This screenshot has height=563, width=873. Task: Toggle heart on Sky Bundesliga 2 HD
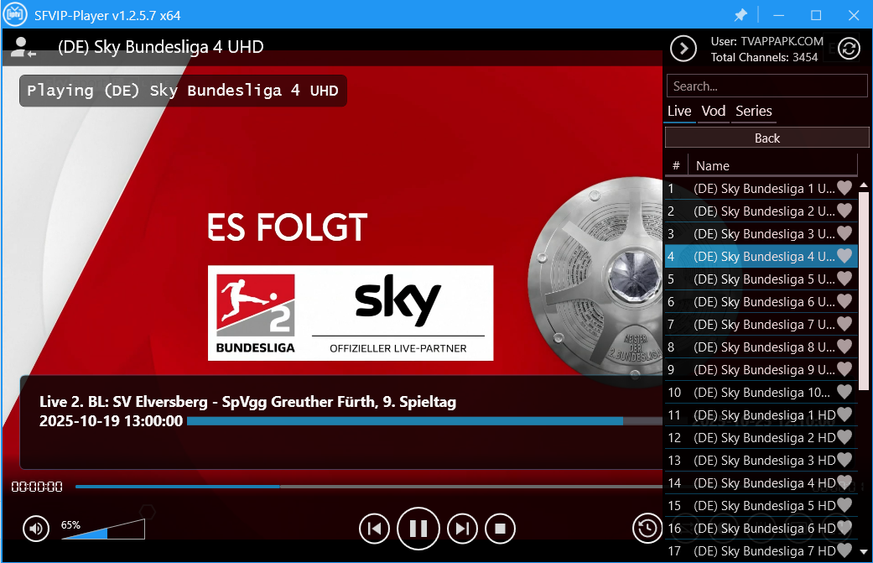[844, 437]
